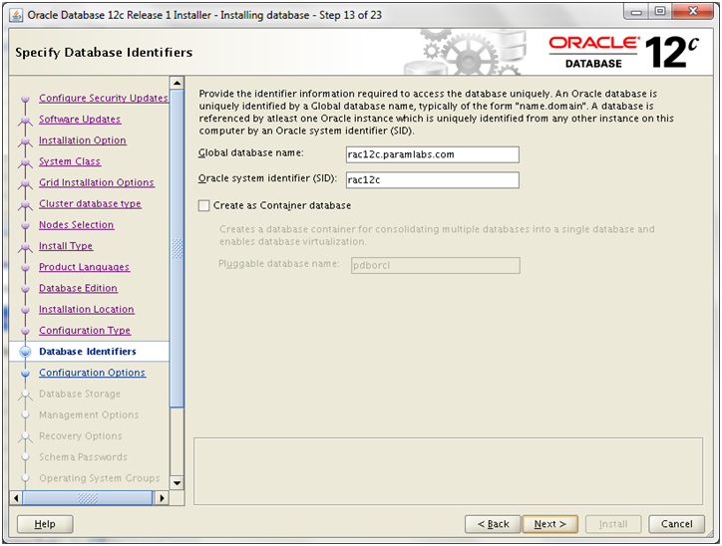The image size is (722, 546).
Task: Click the step marker beside Cluster database type
Action: tap(25, 205)
